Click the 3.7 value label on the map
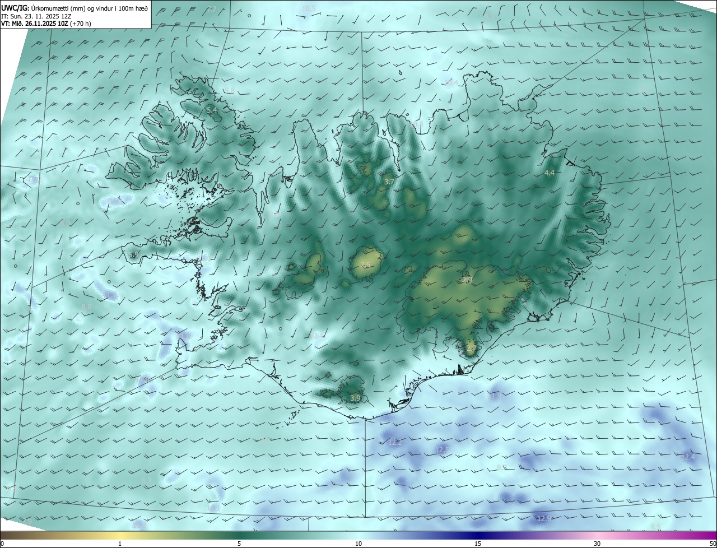 coord(389,182)
